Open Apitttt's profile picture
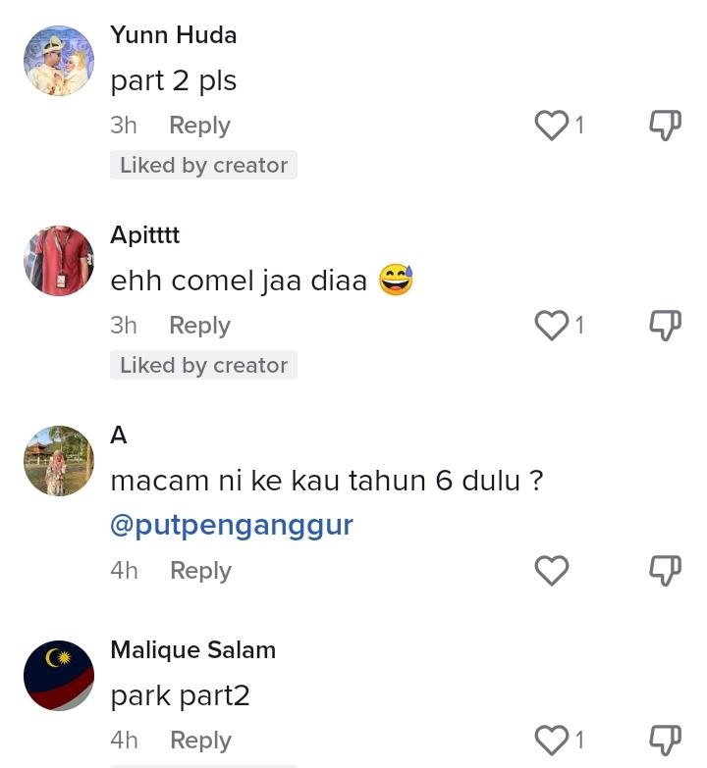Screen dimensions: 707x768 click(x=59, y=261)
